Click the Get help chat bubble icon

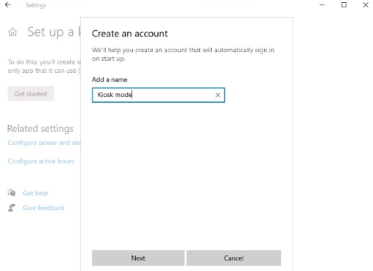(11, 193)
